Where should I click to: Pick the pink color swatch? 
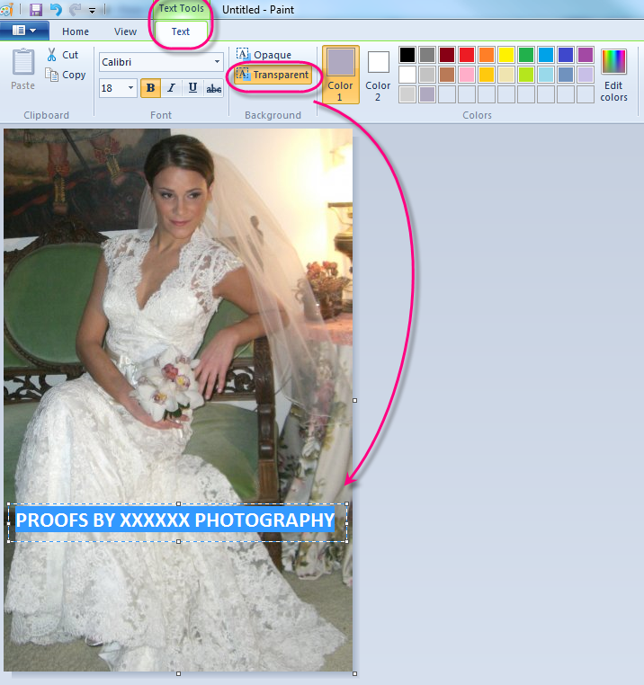(467, 75)
